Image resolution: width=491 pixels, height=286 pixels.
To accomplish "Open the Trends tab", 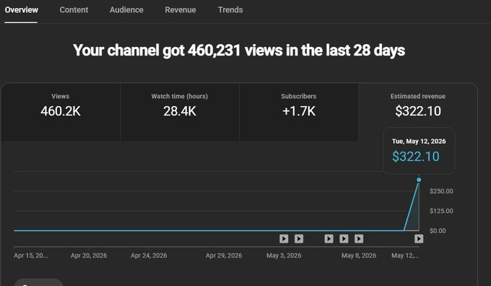I will tap(230, 10).
